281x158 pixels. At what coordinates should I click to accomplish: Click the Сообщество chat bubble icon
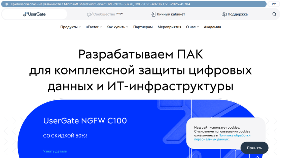90,14
